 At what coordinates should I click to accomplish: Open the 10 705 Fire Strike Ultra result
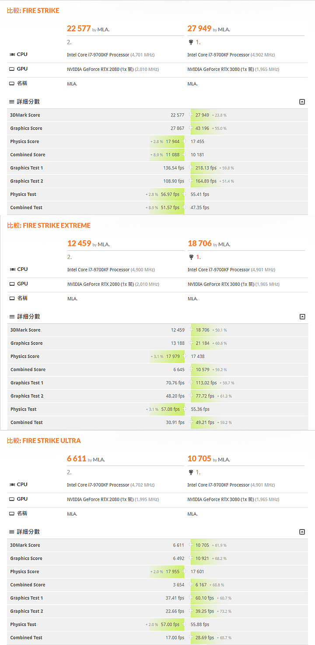199,459
